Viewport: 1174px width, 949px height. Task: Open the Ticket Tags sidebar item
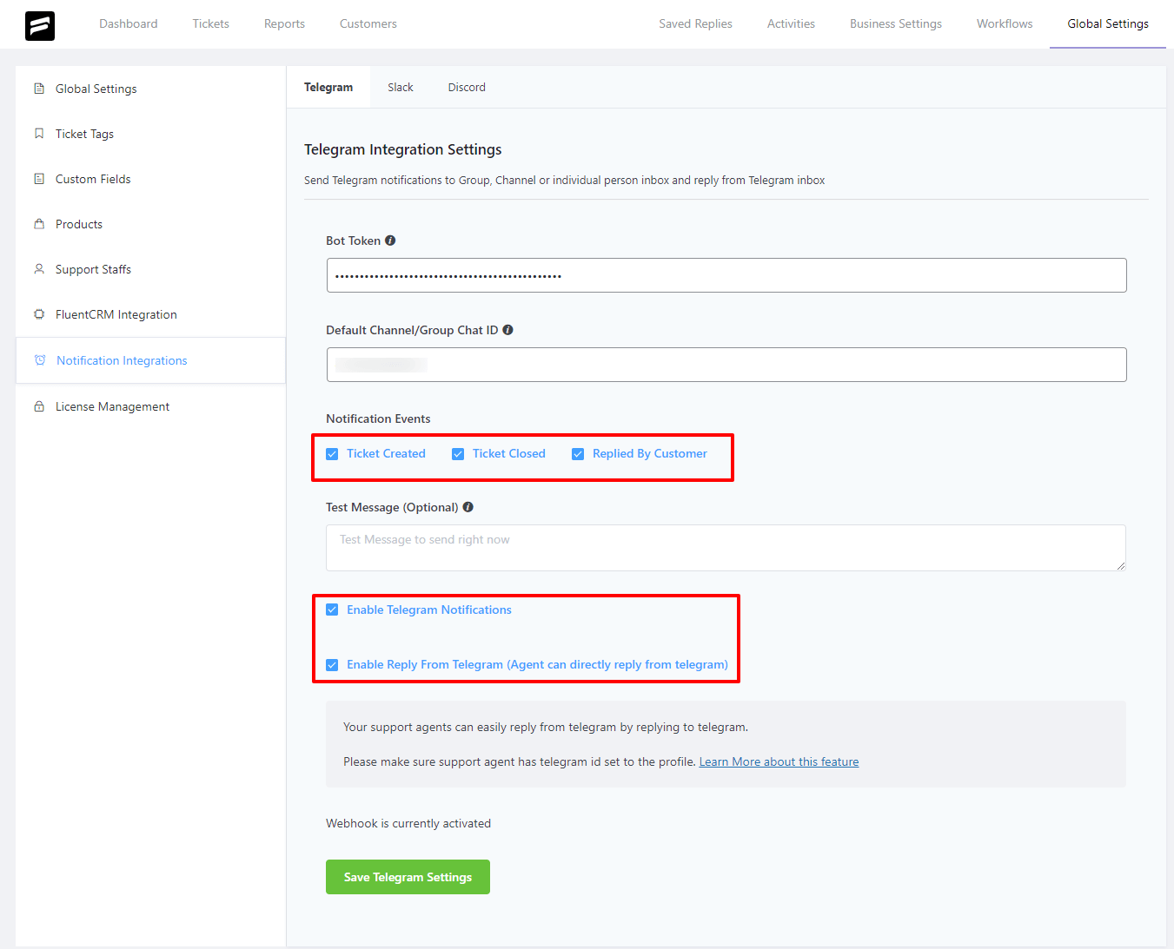pos(150,134)
